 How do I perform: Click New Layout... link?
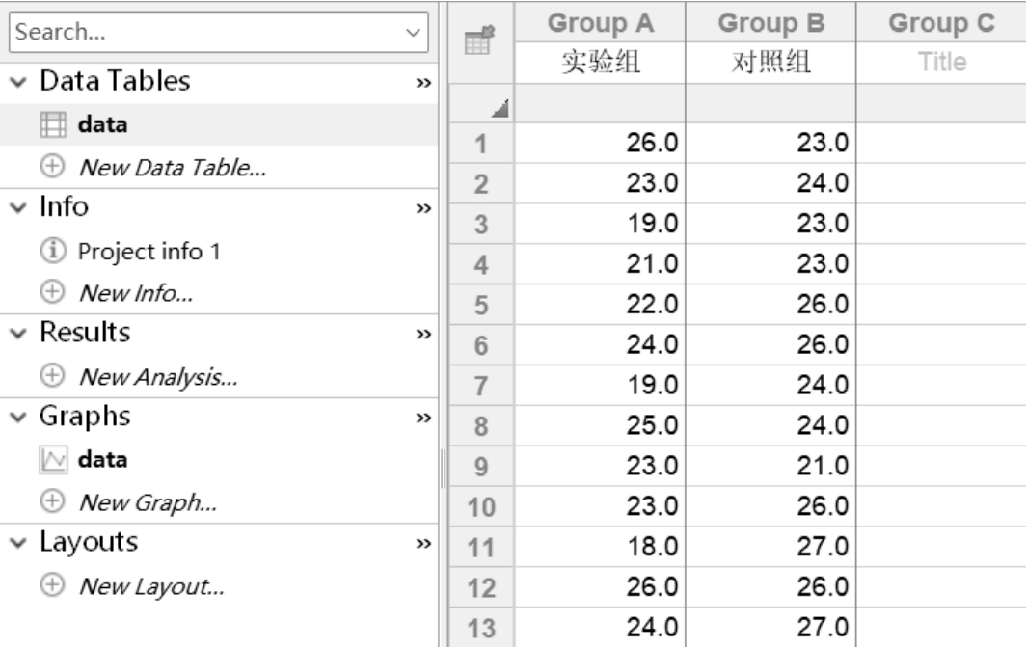[151, 586]
